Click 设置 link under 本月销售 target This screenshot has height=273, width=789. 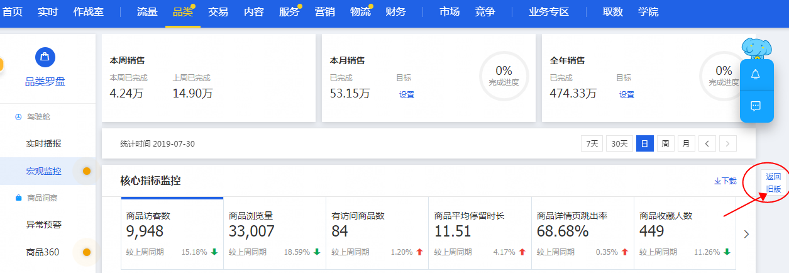[407, 95]
